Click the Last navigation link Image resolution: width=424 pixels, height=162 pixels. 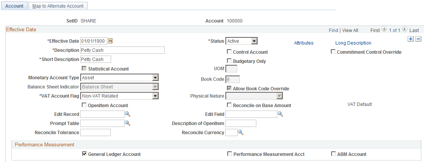click(414, 30)
